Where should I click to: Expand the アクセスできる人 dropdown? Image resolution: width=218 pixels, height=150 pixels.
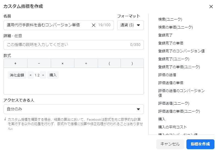click(x=74, y=109)
